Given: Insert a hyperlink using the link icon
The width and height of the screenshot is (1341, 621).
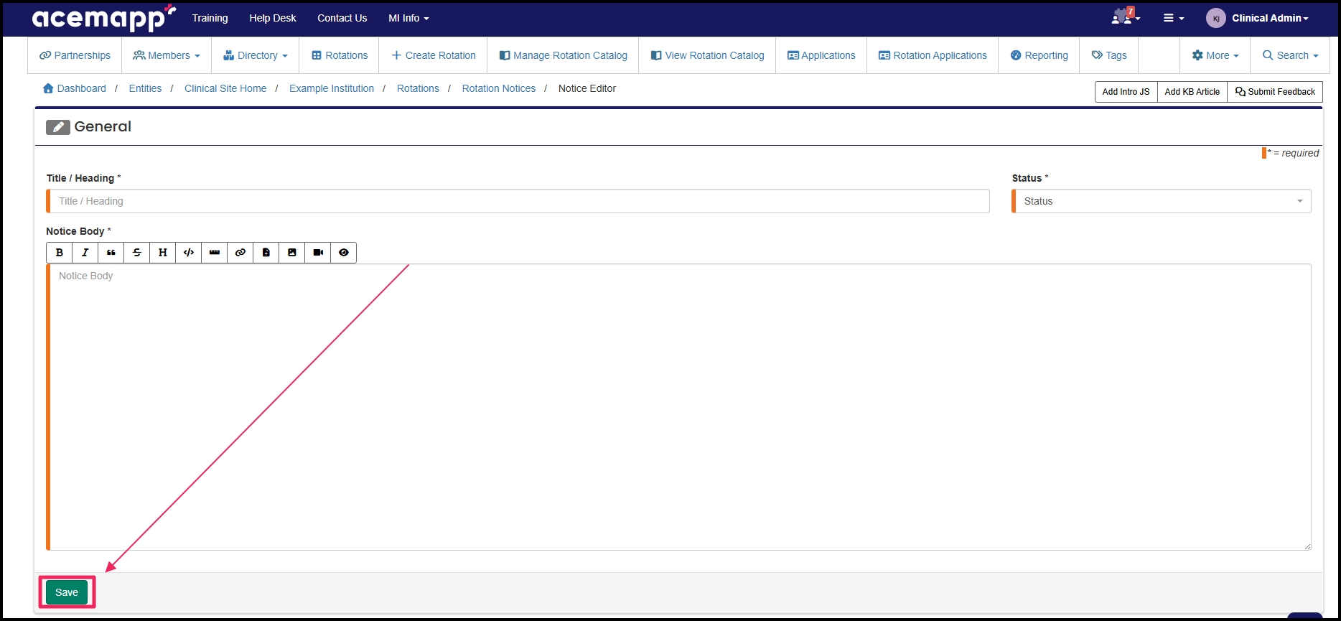Looking at the screenshot, I should pos(240,253).
